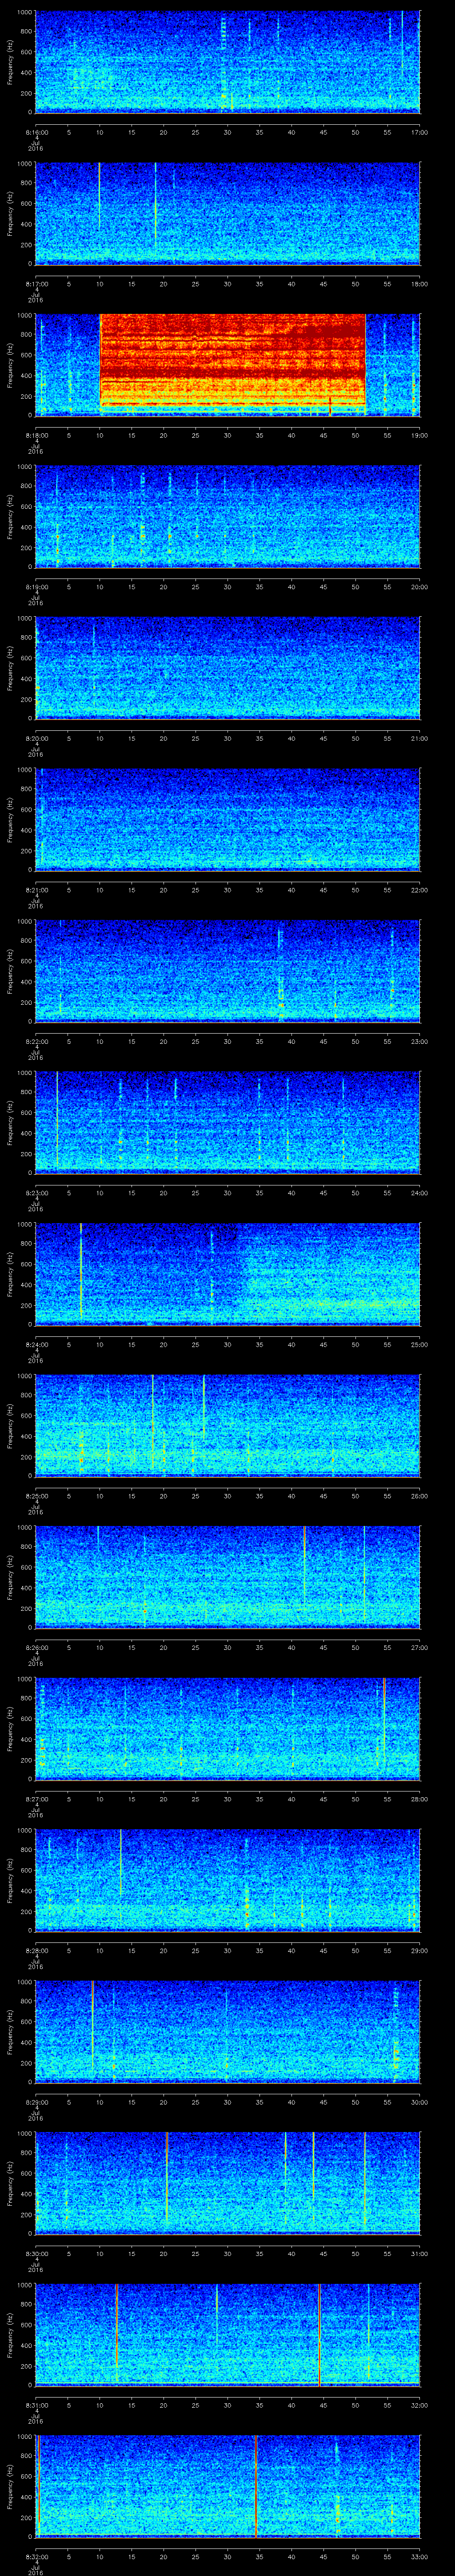
Task: Click the 26:00 end time label
Action: [x=419, y=1496]
